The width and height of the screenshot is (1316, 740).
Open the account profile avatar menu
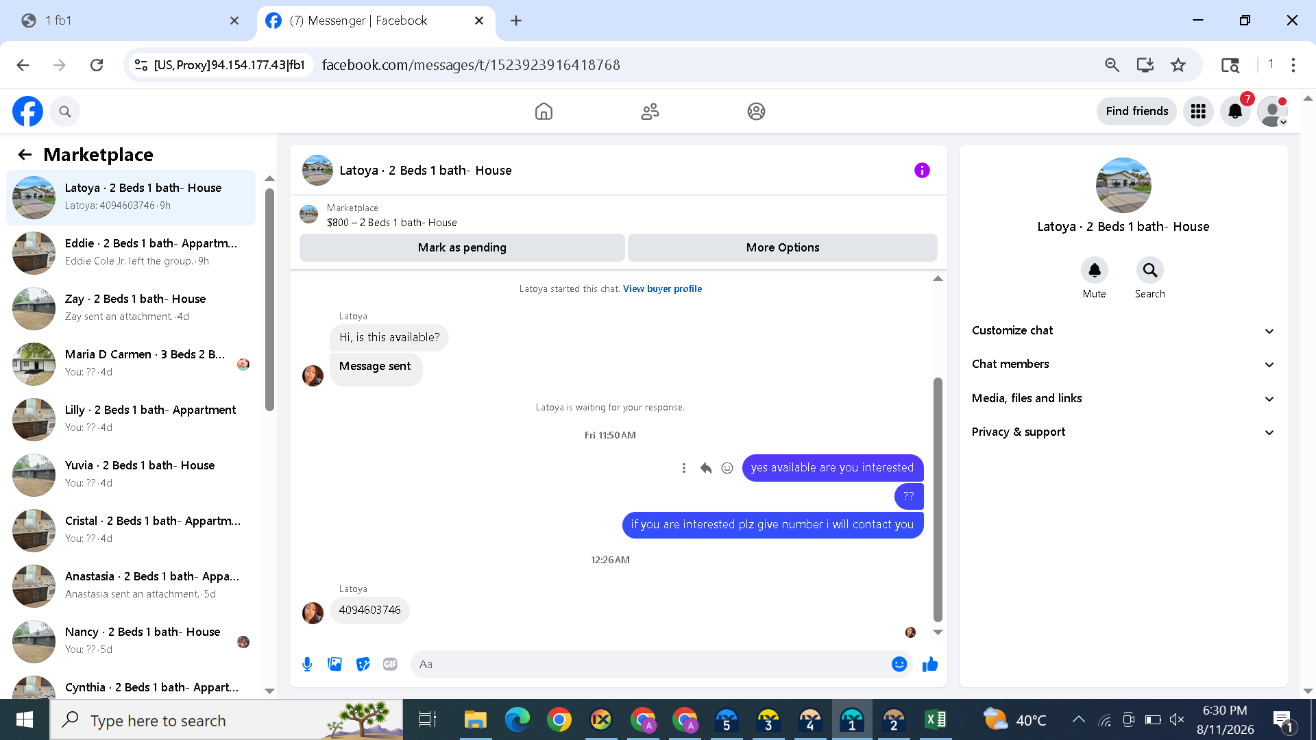pyautogui.click(x=1272, y=111)
